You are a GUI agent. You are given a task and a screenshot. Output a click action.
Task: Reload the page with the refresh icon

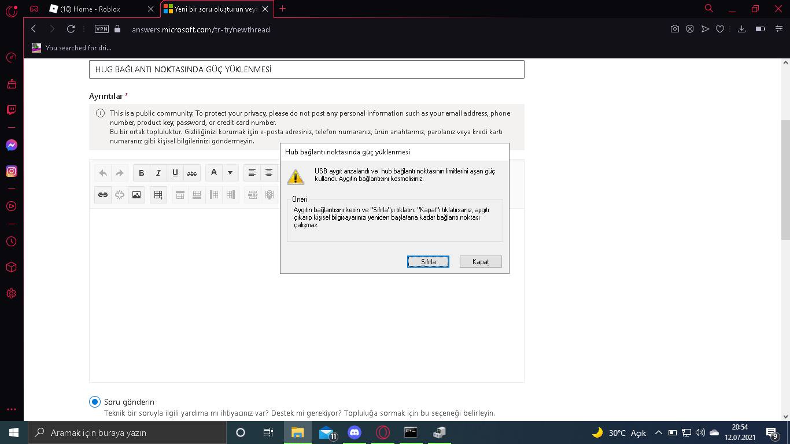click(71, 29)
